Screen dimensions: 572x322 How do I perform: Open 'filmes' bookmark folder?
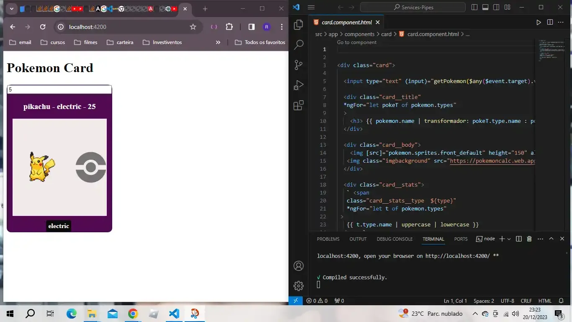pyautogui.click(x=86, y=42)
